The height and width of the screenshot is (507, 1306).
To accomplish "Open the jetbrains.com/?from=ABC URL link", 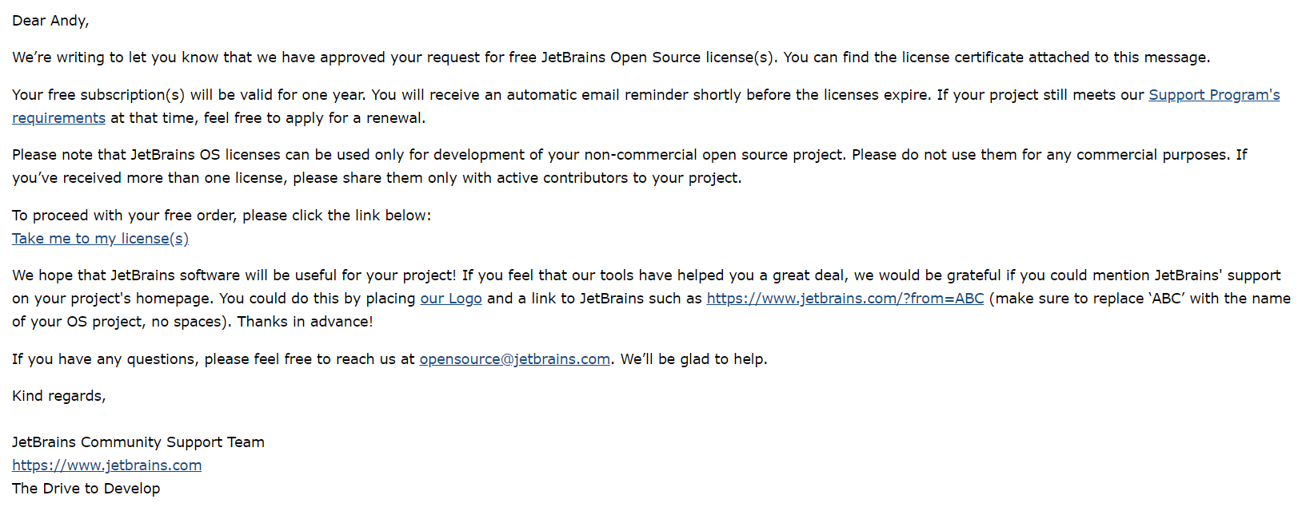I will tap(845, 299).
